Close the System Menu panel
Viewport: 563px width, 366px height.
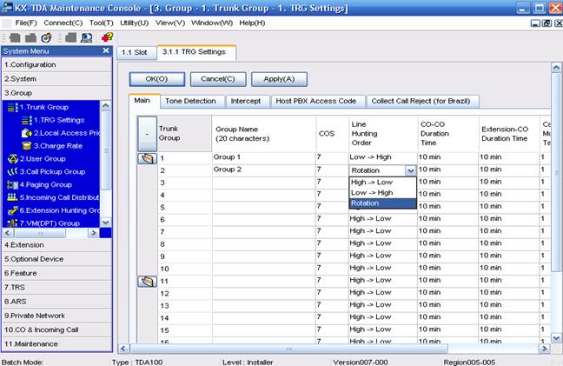click(106, 50)
